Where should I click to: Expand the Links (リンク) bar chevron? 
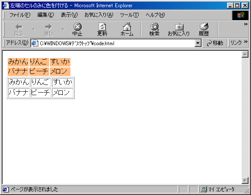pos(246,42)
